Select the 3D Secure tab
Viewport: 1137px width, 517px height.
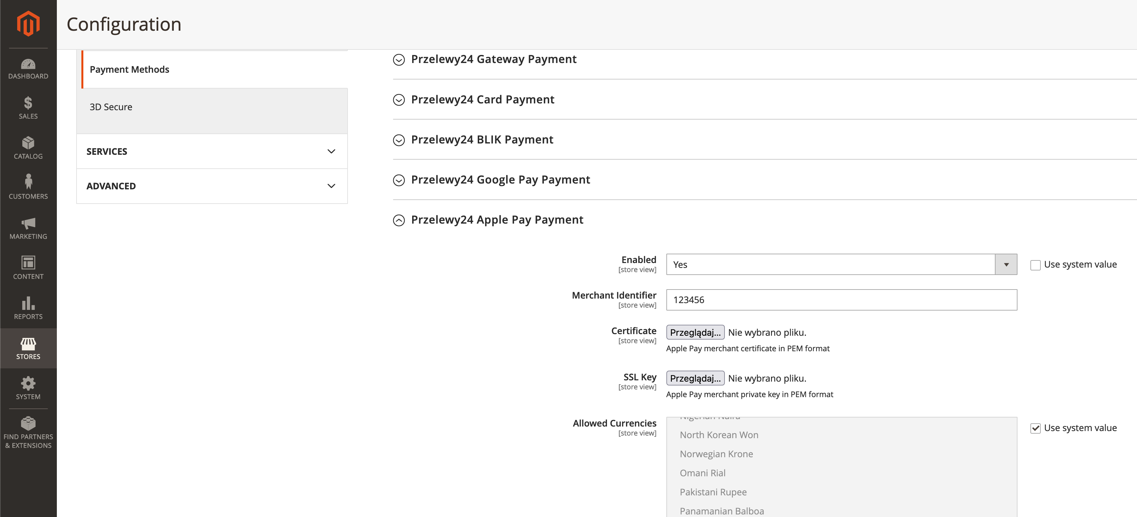(111, 107)
